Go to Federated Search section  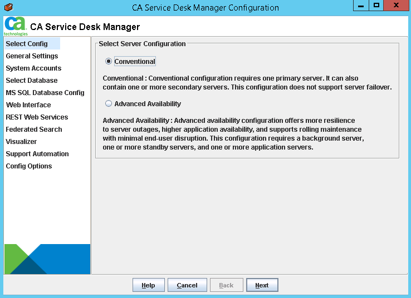click(34, 130)
